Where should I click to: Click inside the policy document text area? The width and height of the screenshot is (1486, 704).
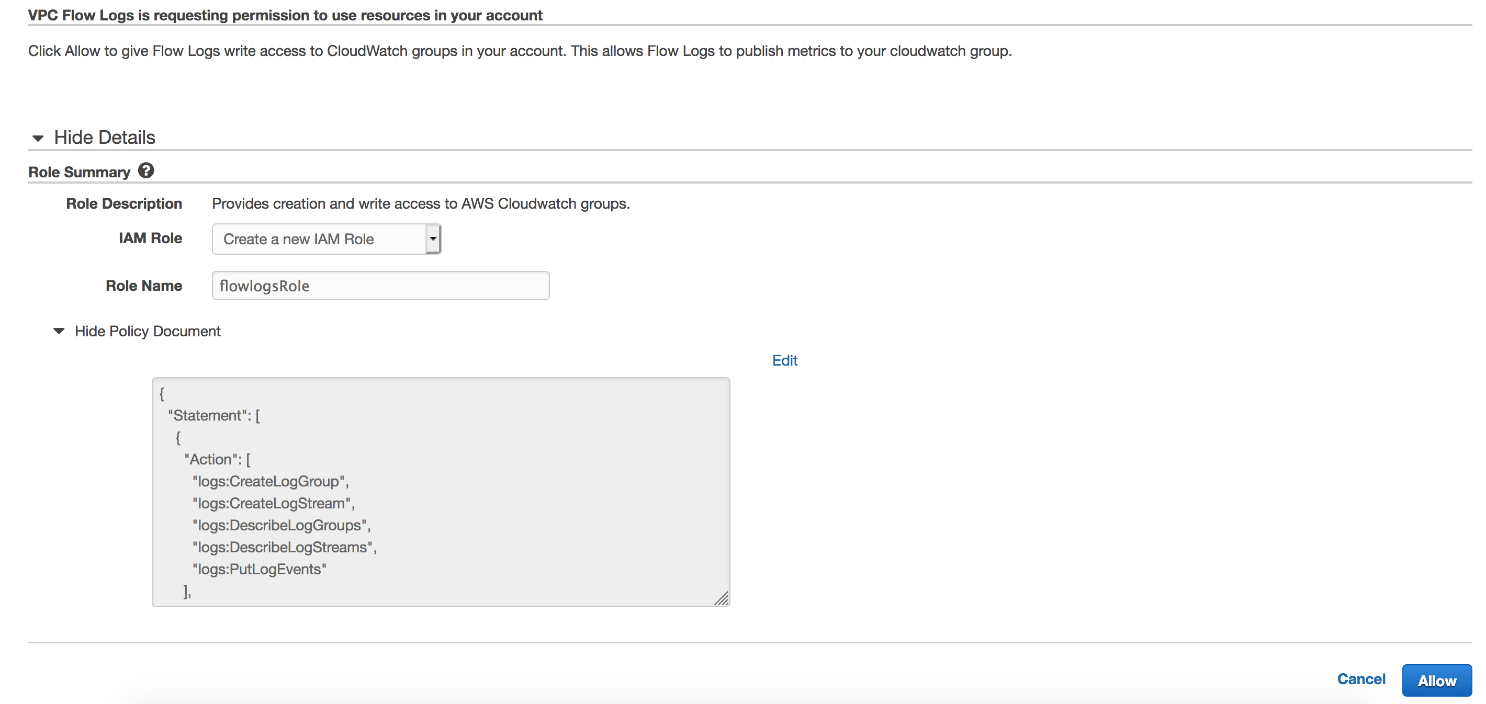point(441,492)
